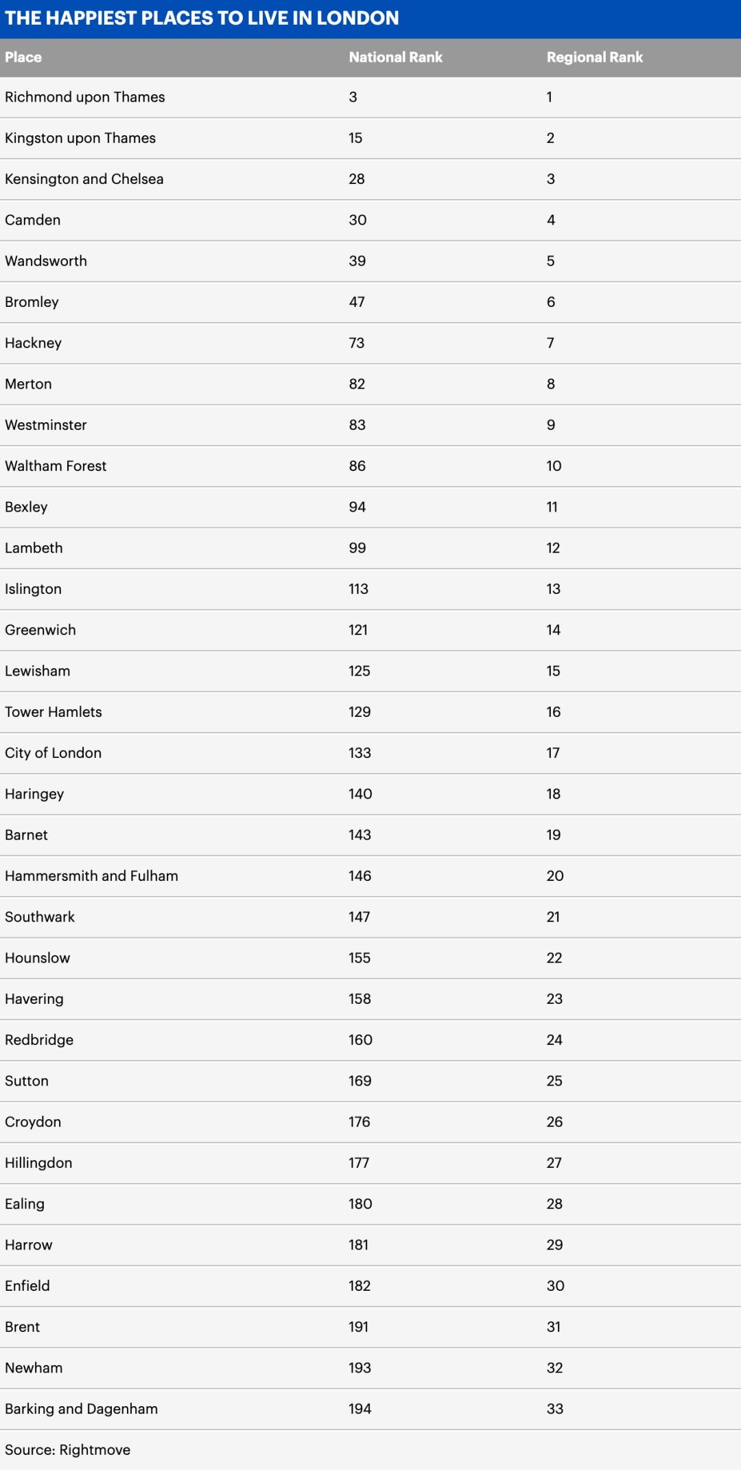The width and height of the screenshot is (741, 1470).
Task: Click Hackney's national rank value 73
Action: coord(356,343)
